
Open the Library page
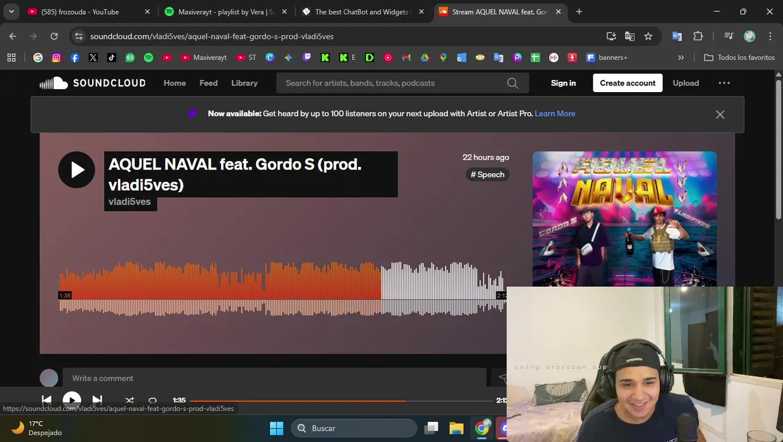[244, 83]
